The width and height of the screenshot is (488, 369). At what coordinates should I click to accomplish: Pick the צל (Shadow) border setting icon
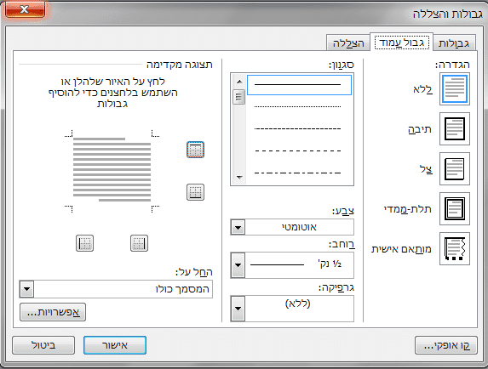455,168
